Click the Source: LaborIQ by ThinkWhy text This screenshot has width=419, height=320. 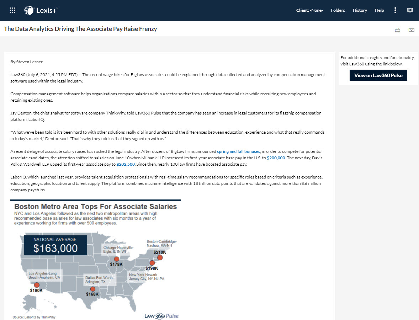point(34,317)
